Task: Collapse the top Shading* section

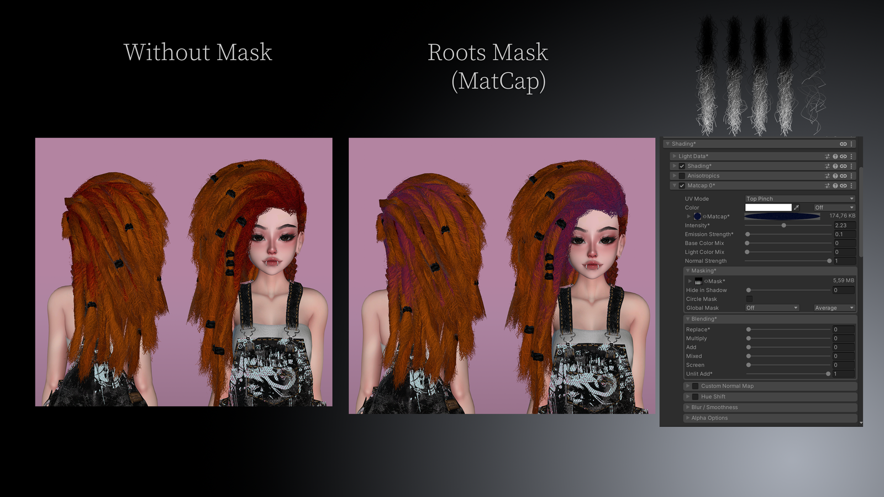Action: click(667, 144)
